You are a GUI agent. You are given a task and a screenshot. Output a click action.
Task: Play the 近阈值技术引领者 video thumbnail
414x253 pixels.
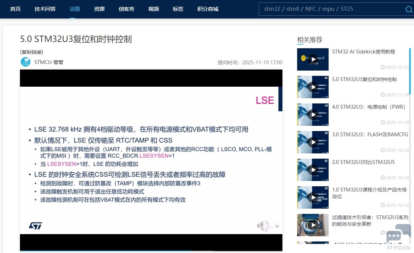(313, 225)
